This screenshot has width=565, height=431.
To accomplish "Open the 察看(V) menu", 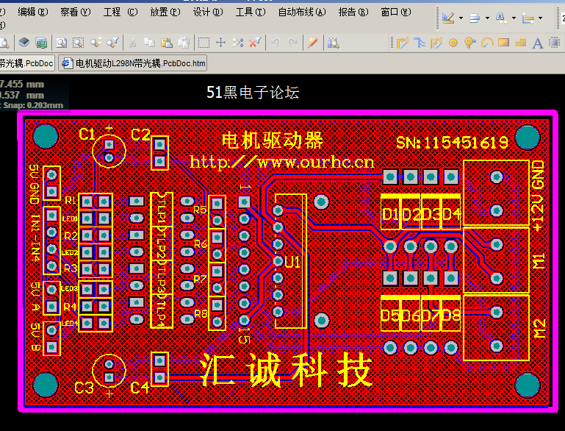I will [x=76, y=12].
